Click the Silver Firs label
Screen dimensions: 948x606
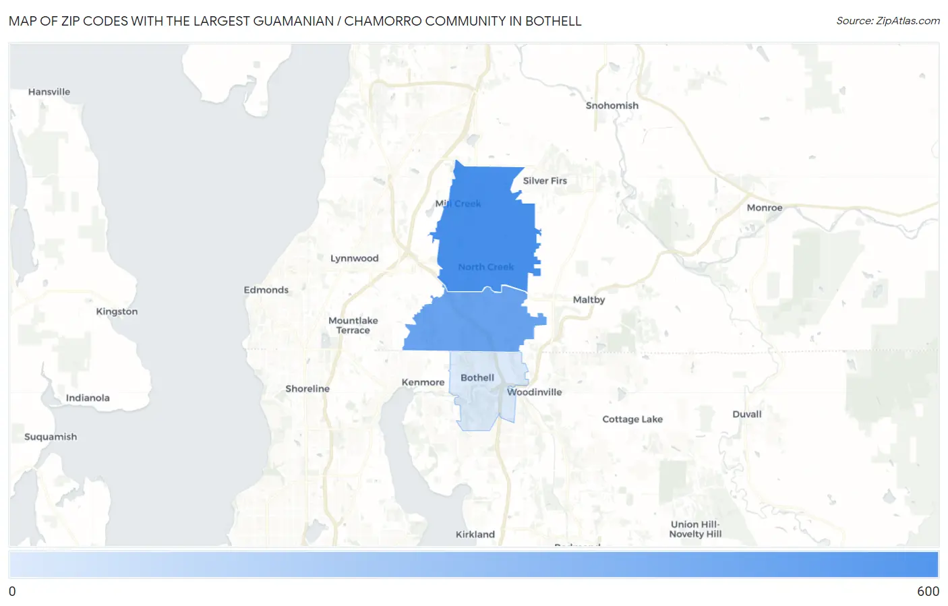(545, 181)
